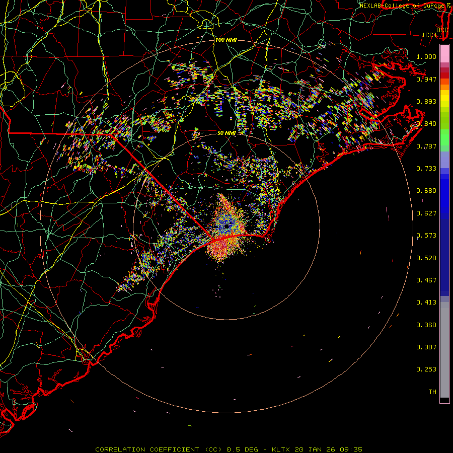Select the 0.520 scale value

[x=426, y=258]
